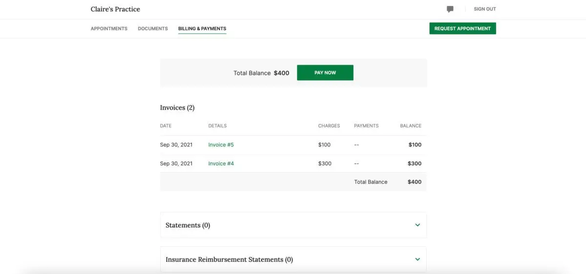586x274 pixels.
Task: Select the $300 balance for Invoice #4
Action: [415, 164]
